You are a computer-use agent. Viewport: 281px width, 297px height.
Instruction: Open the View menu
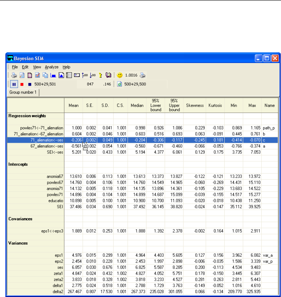click(x=37, y=67)
